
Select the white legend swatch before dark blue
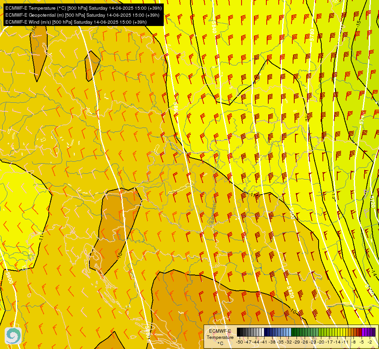263,332
